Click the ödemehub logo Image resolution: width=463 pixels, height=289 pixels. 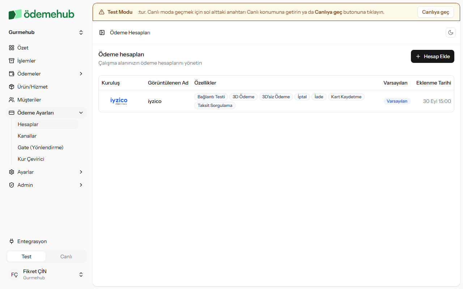41,14
